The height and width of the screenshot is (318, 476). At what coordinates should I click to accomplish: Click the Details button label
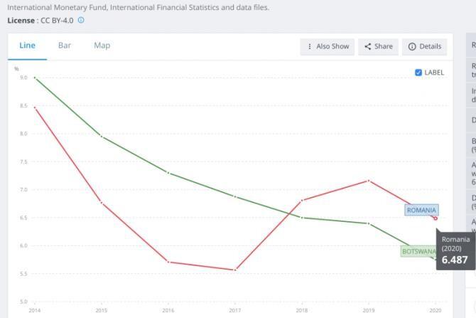pyautogui.click(x=430, y=46)
